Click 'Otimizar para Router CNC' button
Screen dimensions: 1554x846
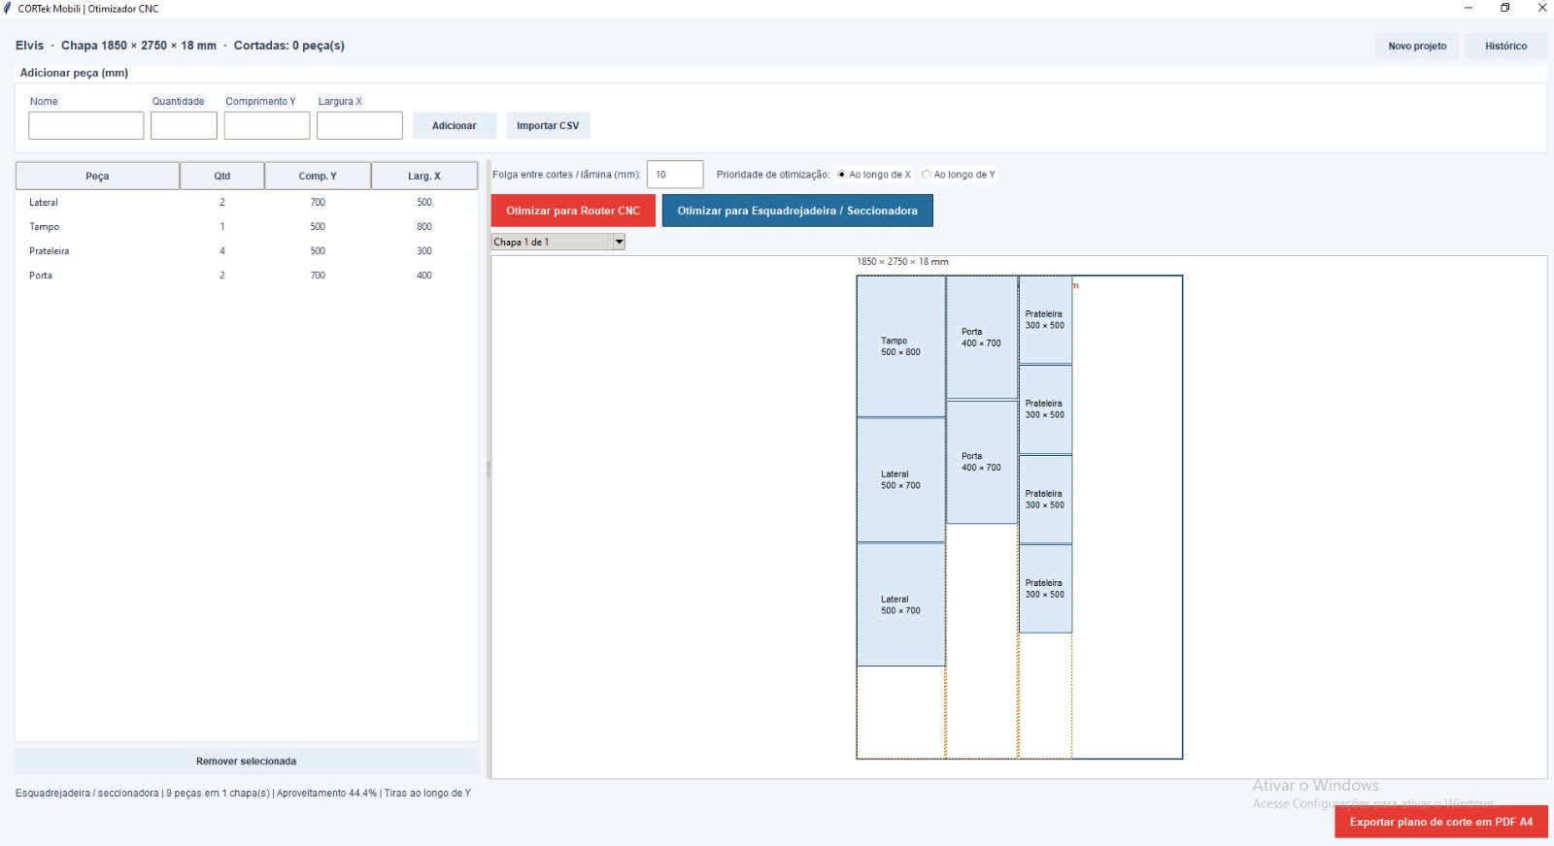[573, 211]
